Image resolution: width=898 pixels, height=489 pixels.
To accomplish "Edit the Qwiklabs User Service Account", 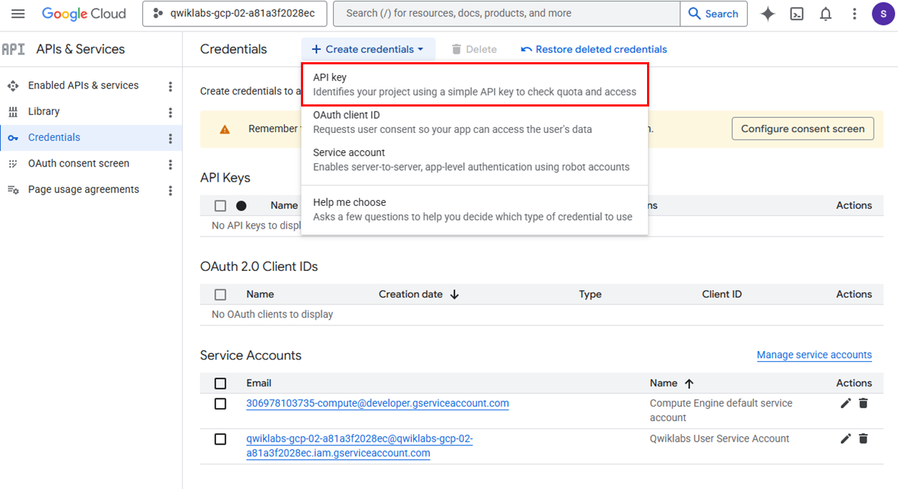I will (x=846, y=438).
